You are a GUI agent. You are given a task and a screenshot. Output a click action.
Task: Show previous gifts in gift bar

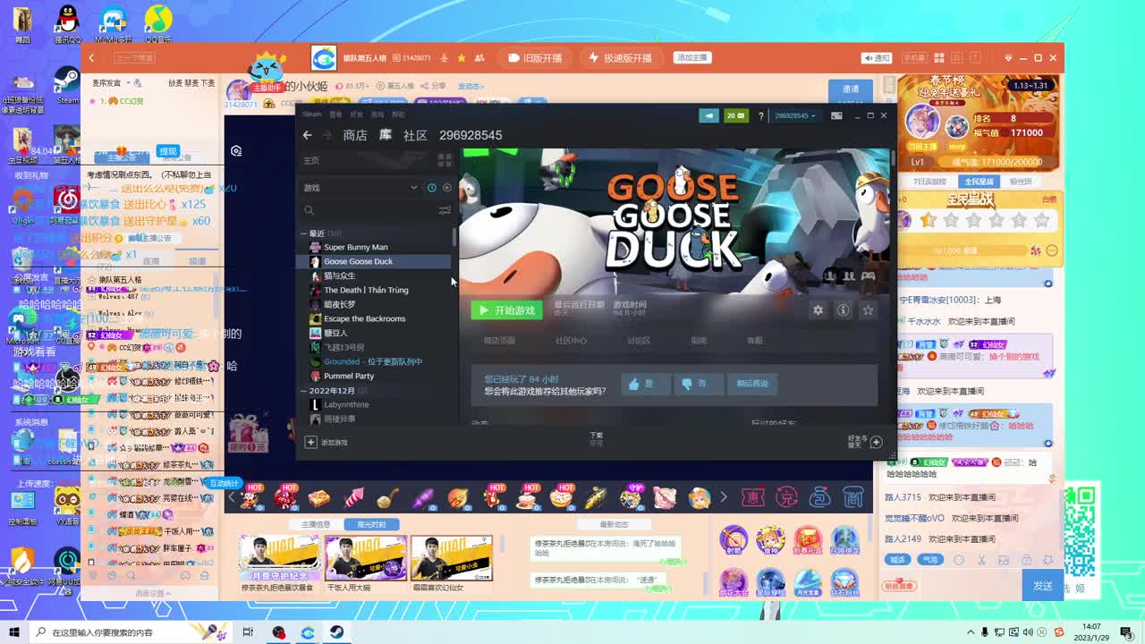coord(232,497)
